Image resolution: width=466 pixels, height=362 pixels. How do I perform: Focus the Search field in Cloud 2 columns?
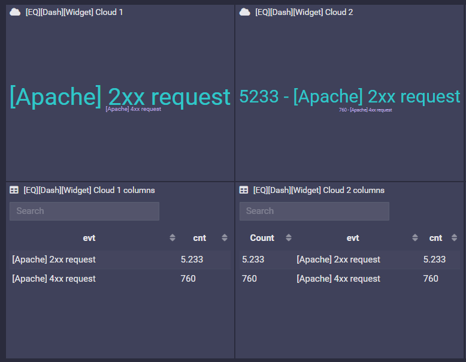click(x=314, y=211)
